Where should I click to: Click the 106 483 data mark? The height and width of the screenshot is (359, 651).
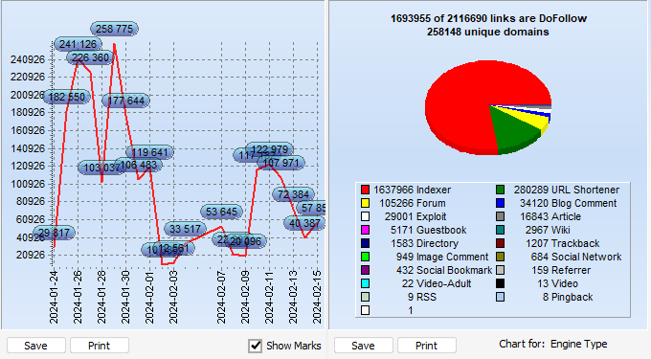(x=138, y=165)
